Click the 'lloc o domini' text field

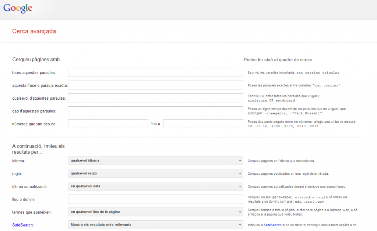(x=155, y=199)
